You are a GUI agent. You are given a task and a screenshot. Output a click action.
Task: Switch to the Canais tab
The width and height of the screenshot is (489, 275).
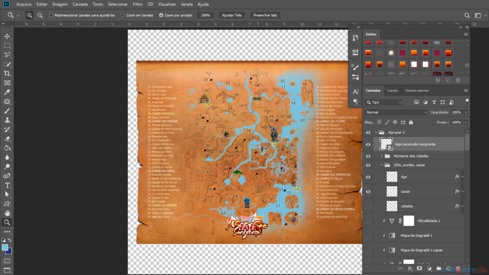pyautogui.click(x=392, y=91)
